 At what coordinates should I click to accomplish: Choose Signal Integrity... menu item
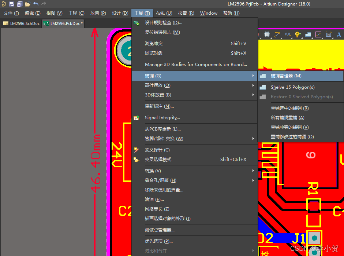pyautogui.click(x=195, y=118)
